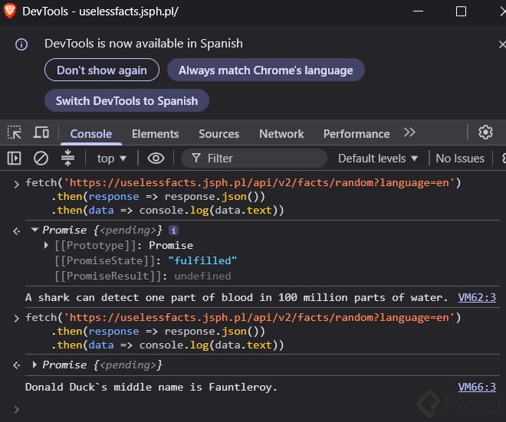506x422 pixels.
Task: Click the info icon beside Promise pending
Action: [x=173, y=231]
